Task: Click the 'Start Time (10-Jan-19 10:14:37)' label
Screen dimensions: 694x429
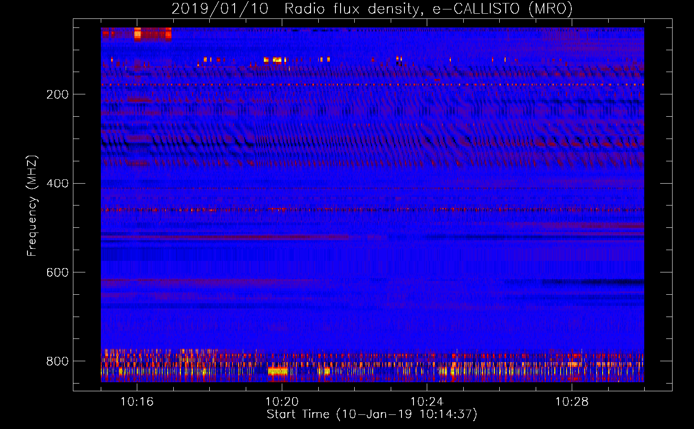Action: (372, 414)
